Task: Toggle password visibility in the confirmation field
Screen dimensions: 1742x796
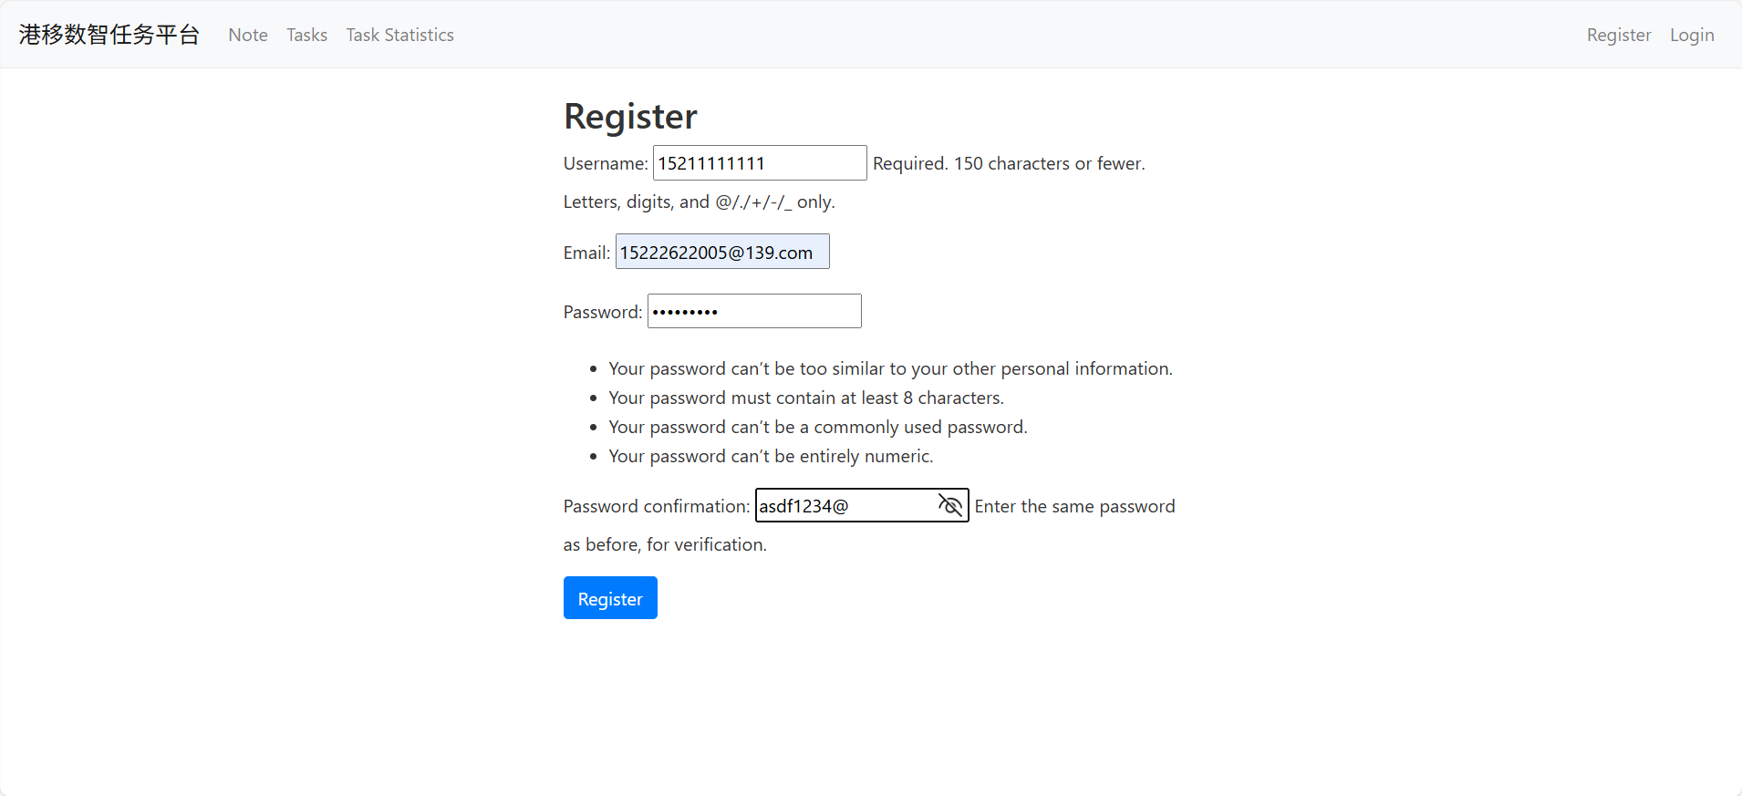Action: 950,505
